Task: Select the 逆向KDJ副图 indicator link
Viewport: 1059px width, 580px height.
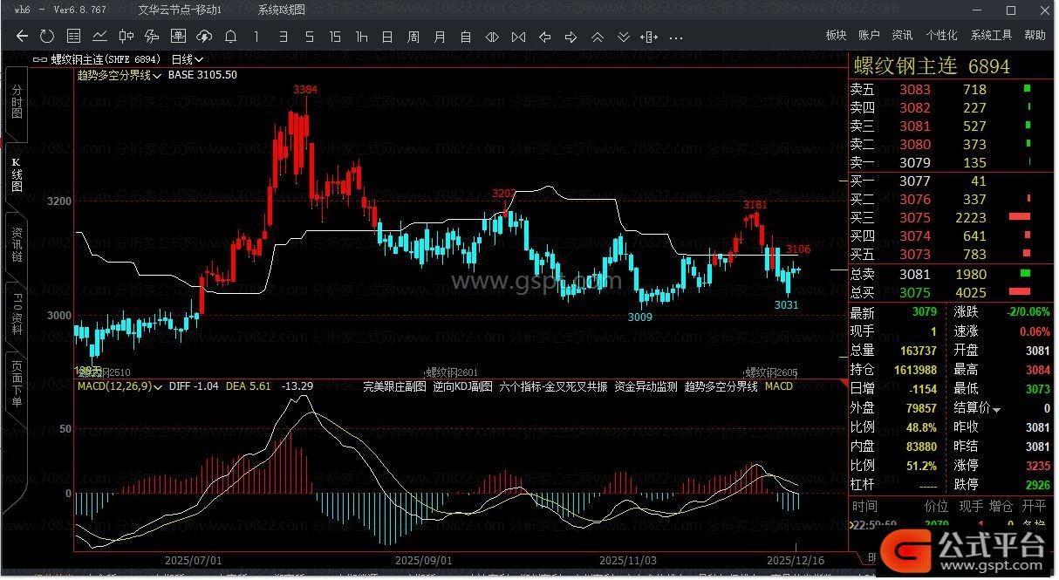Action: click(x=462, y=386)
